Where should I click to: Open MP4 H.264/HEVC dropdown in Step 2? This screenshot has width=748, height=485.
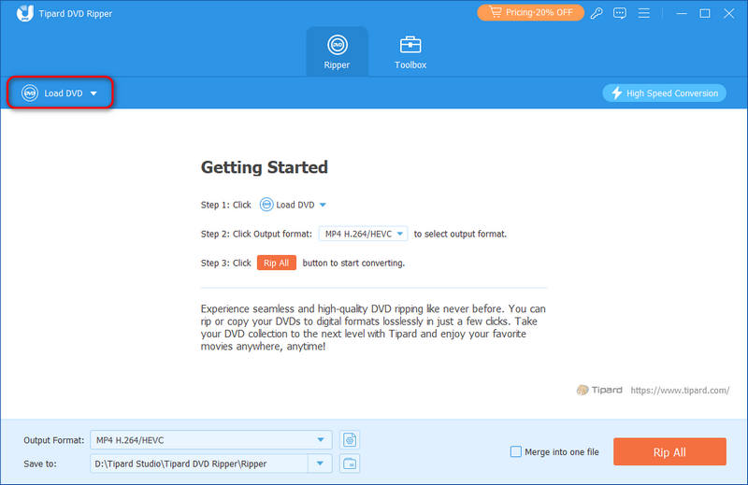pyautogui.click(x=363, y=234)
